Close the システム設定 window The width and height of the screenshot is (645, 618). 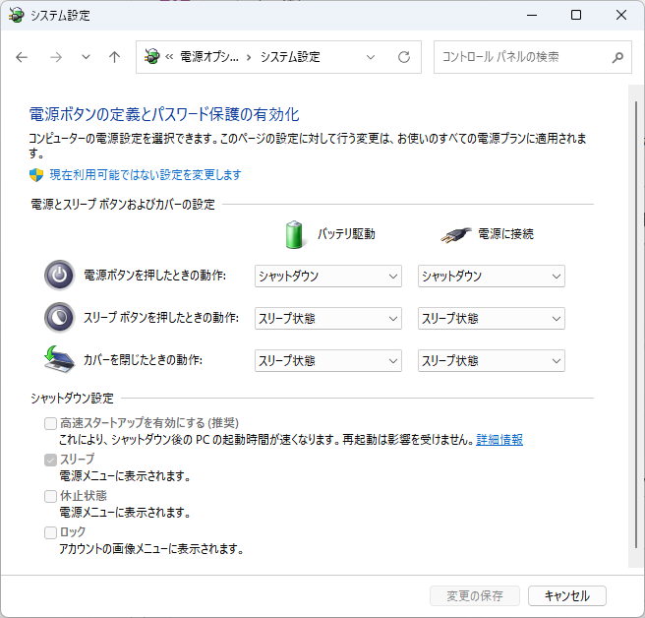pyautogui.click(x=621, y=15)
